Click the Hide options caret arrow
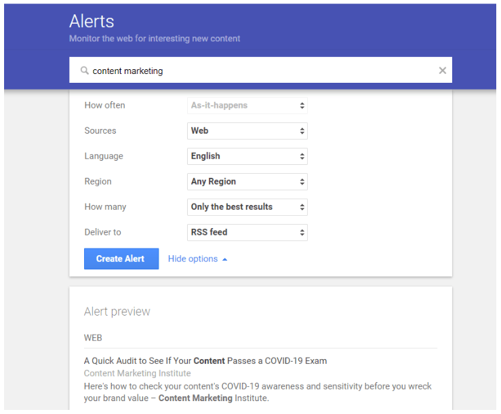This screenshot has width=501, height=414. point(225,259)
